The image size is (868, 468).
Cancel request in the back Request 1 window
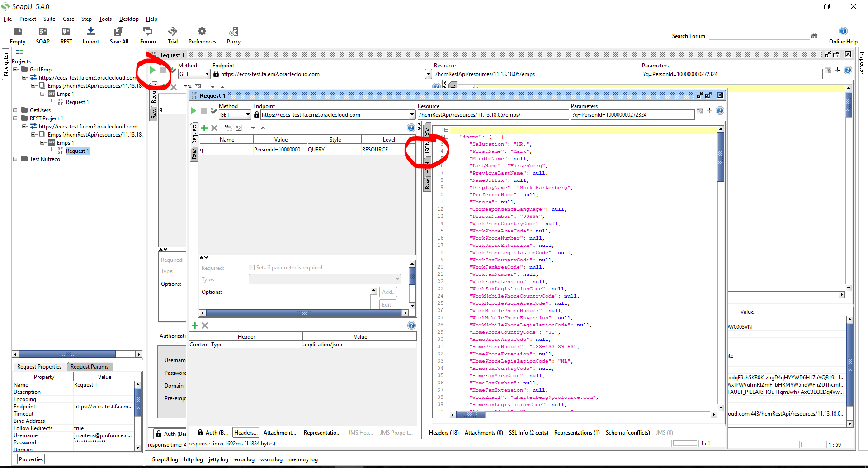(x=163, y=70)
